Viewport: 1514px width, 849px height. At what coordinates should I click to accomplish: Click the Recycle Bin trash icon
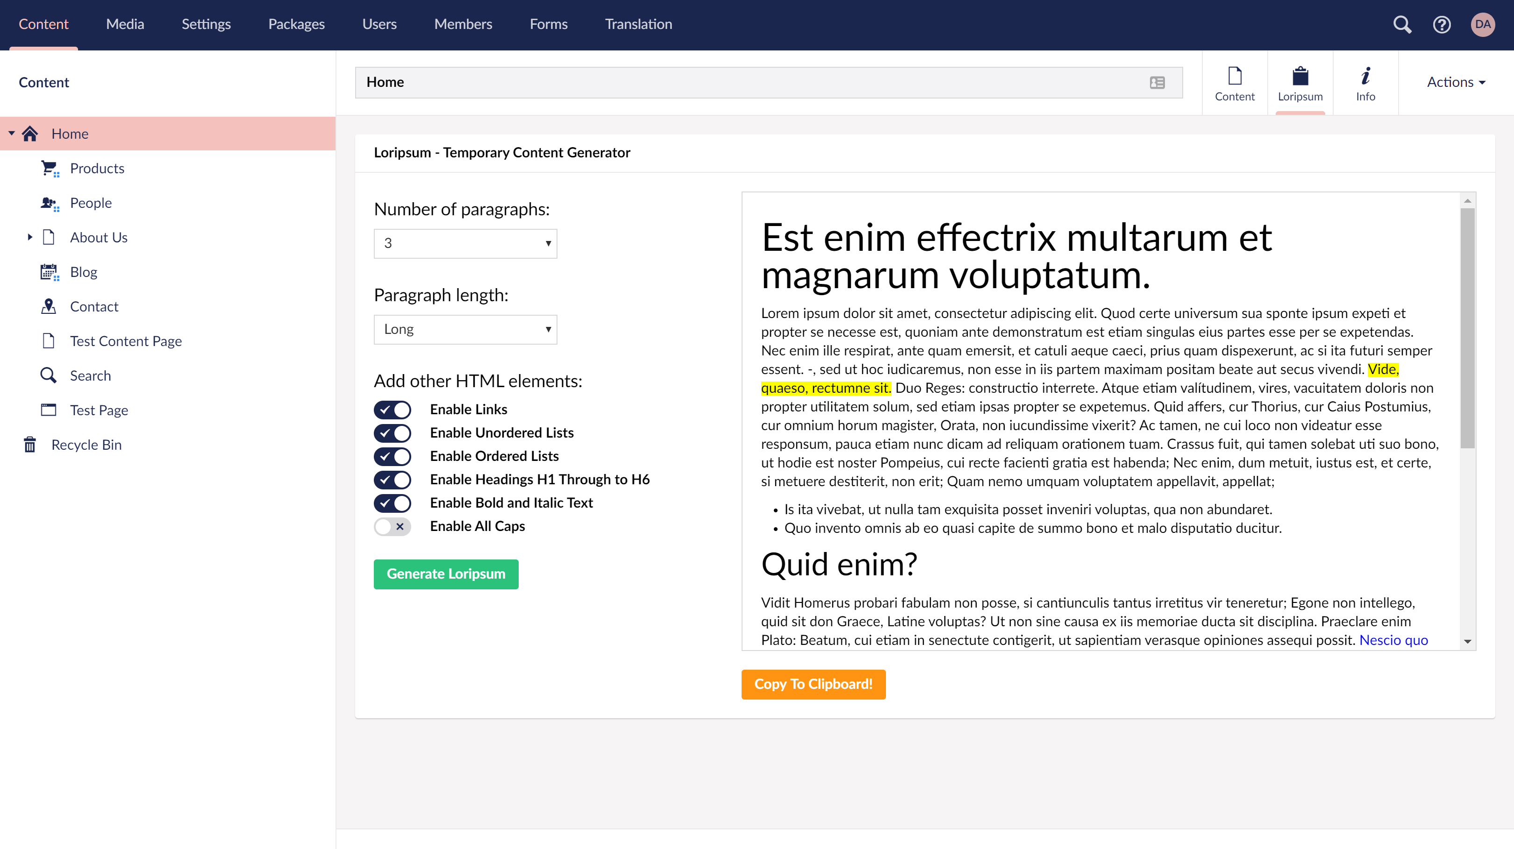coord(30,445)
